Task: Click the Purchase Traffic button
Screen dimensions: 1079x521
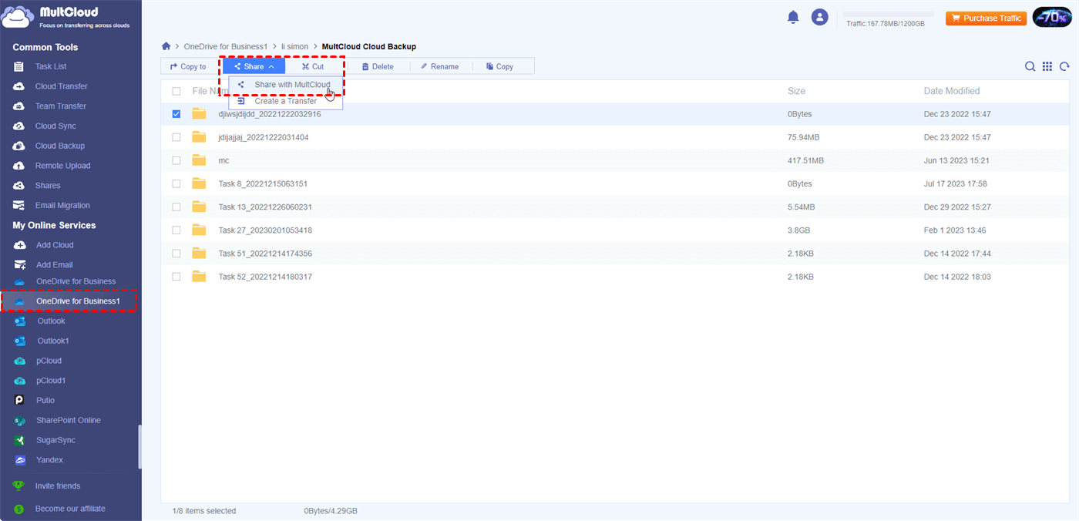Action: click(987, 18)
